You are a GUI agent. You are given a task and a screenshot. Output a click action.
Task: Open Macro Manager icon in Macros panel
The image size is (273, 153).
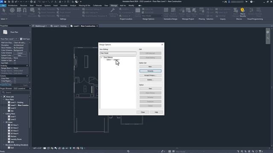coord(235,10)
